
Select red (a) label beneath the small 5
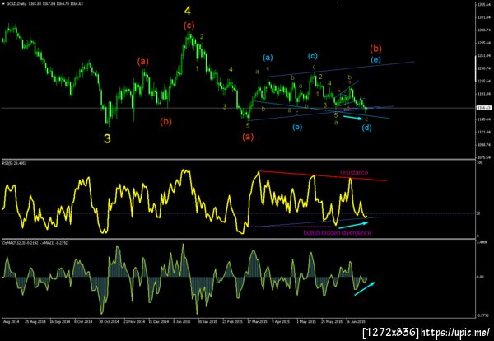pos(248,137)
